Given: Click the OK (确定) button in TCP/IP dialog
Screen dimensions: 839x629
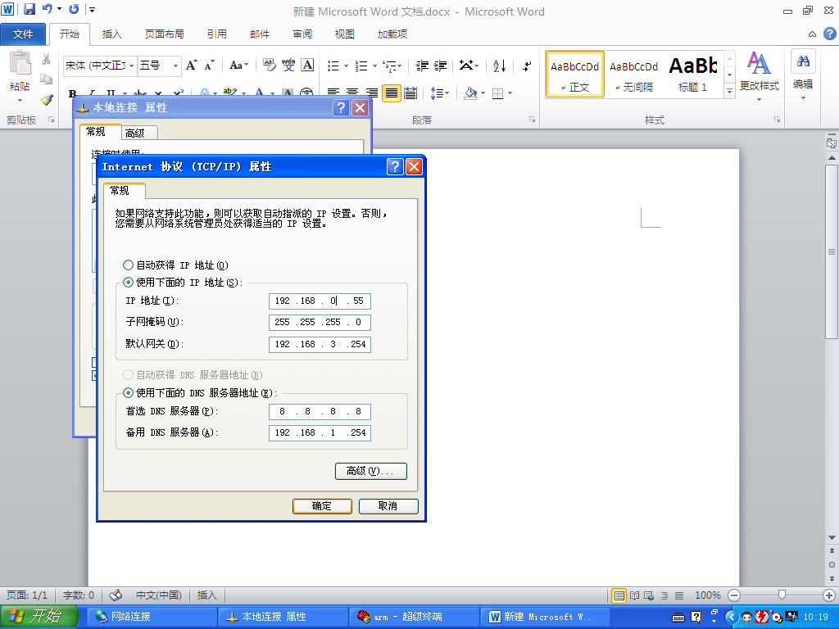Looking at the screenshot, I should click(x=322, y=506).
